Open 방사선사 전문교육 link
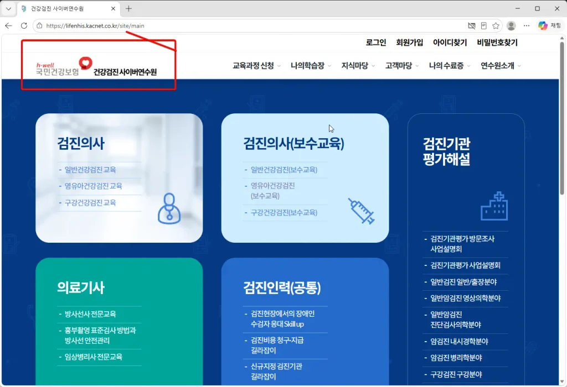The image size is (567, 387). point(90,314)
